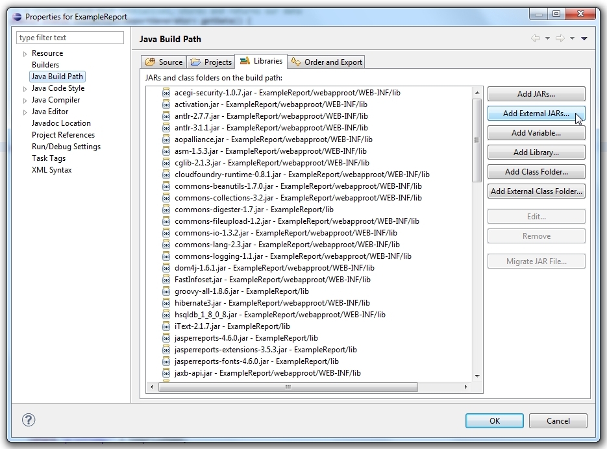
Task: Select Java Build Path in the tree
Action: click(57, 77)
